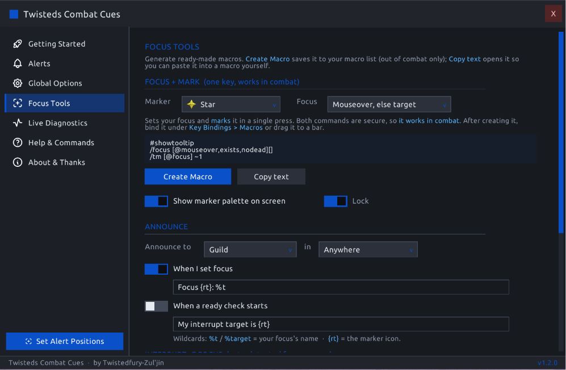The width and height of the screenshot is (566, 370).
Task: Click the Global Options gear icon
Action: (x=18, y=83)
